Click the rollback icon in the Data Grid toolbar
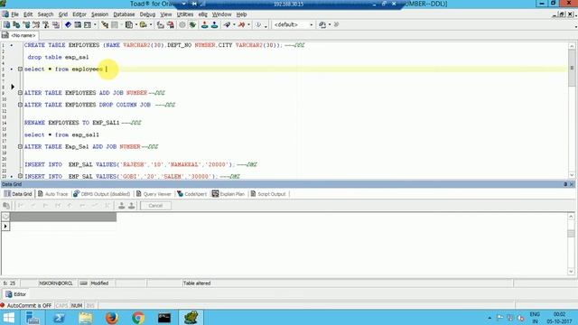Viewport: 578px width, 325px height. tap(131, 206)
